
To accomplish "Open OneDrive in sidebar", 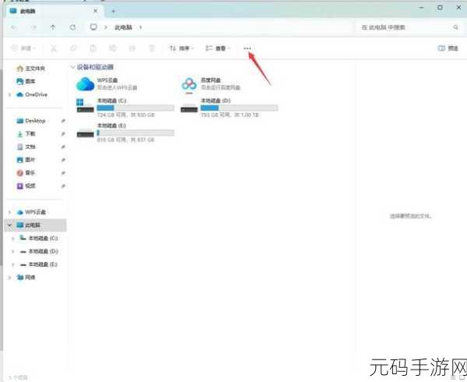I will 32,95.
